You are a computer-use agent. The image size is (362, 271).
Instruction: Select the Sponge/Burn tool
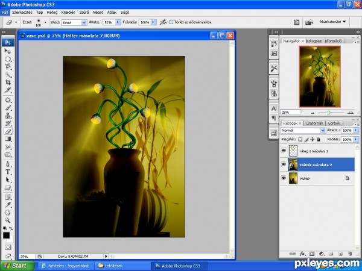pyautogui.click(x=8, y=154)
